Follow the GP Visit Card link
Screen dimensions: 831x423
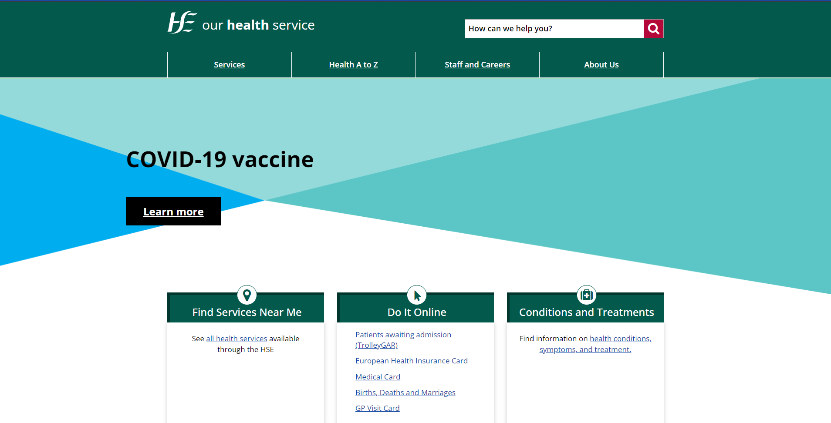point(377,408)
